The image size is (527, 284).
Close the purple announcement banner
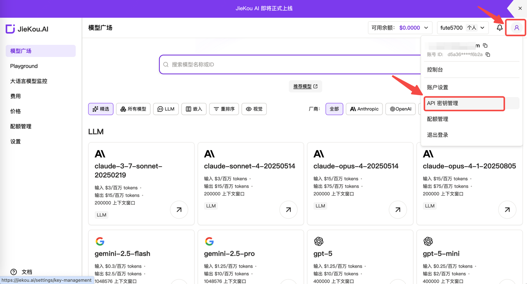pyautogui.click(x=520, y=8)
